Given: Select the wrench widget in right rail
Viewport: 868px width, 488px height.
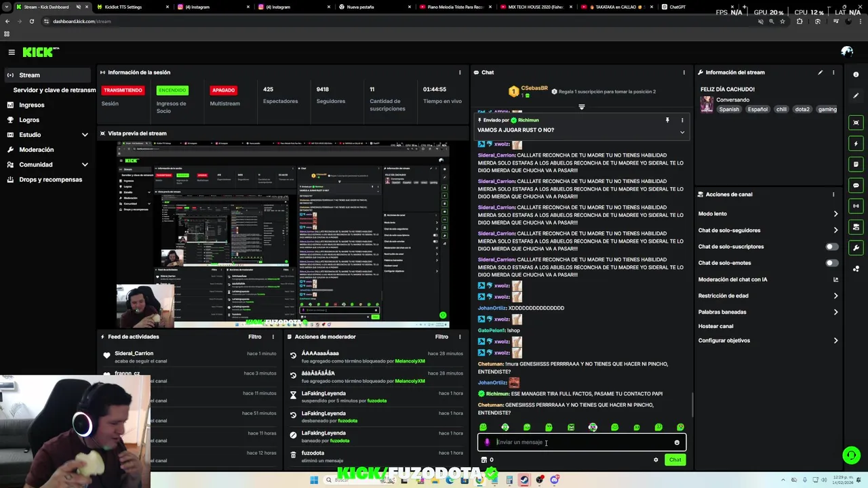Looking at the screenshot, I should (x=856, y=247).
